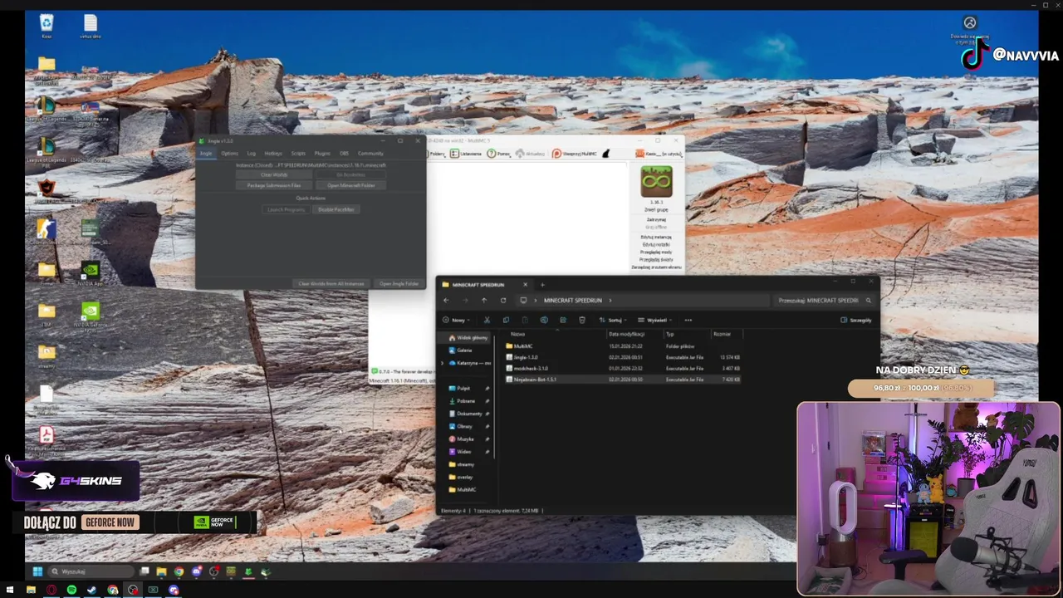Select the Jingle-1.3.0 file row
1063x598 pixels.
(623, 357)
